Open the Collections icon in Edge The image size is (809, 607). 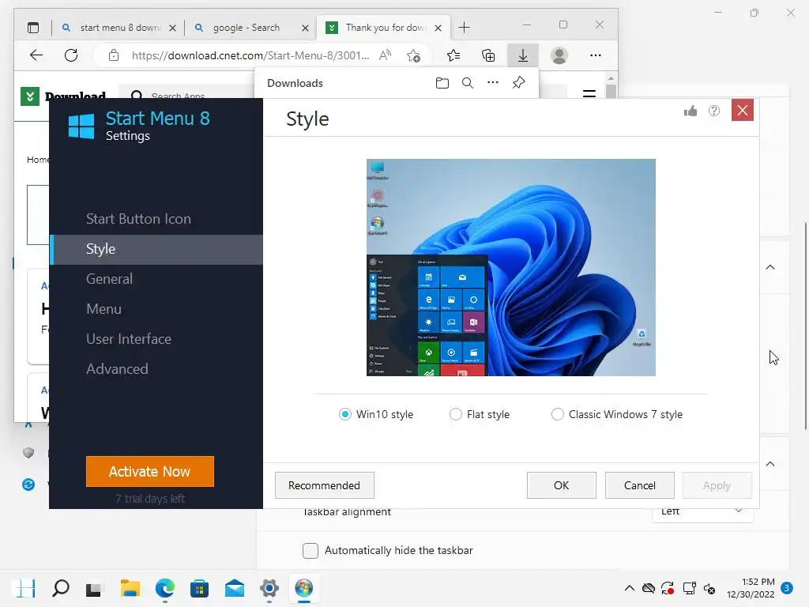click(488, 55)
